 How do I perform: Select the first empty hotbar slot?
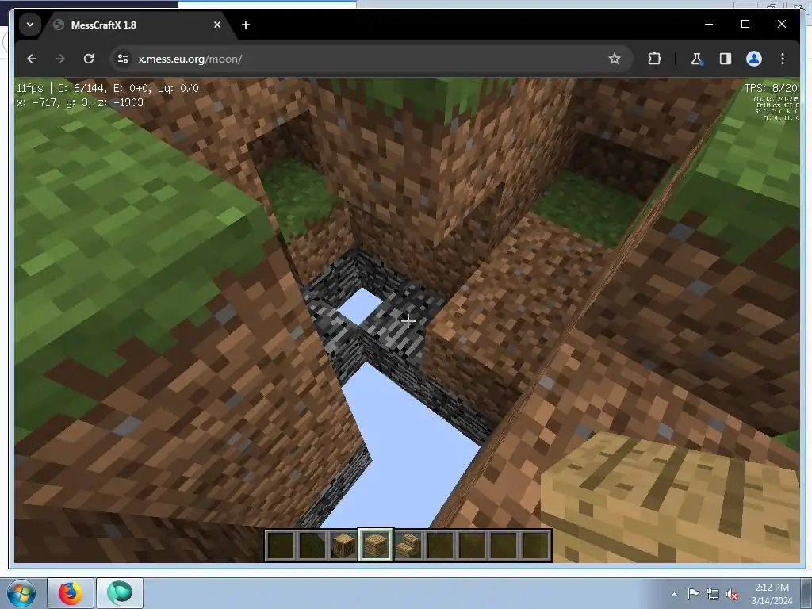click(281, 546)
